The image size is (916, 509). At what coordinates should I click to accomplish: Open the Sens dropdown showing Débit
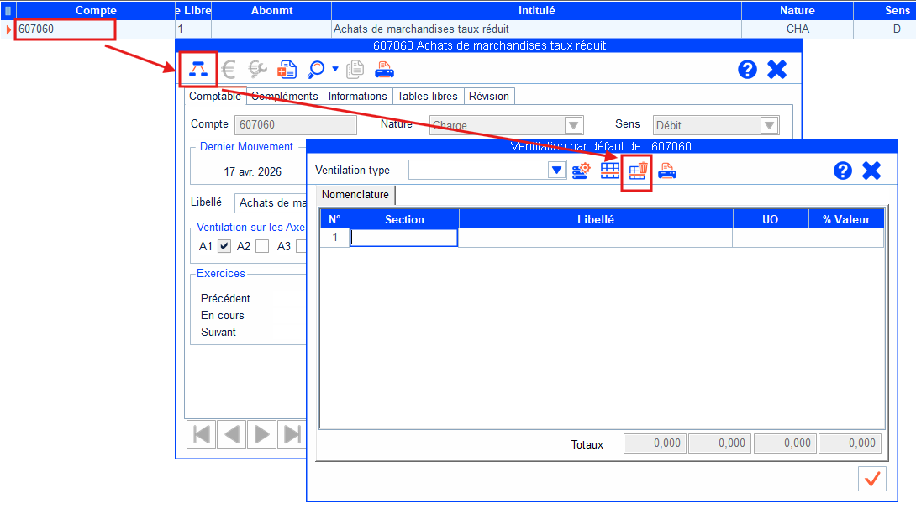[769, 125]
